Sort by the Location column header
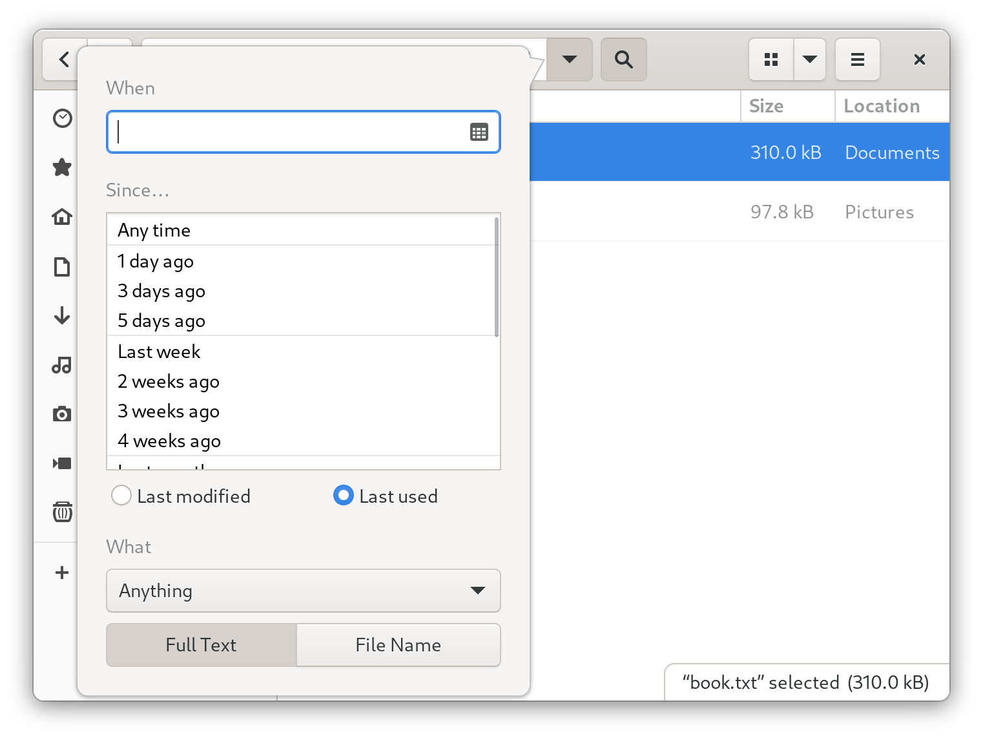Screen dimensions: 983x738 click(x=892, y=106)
